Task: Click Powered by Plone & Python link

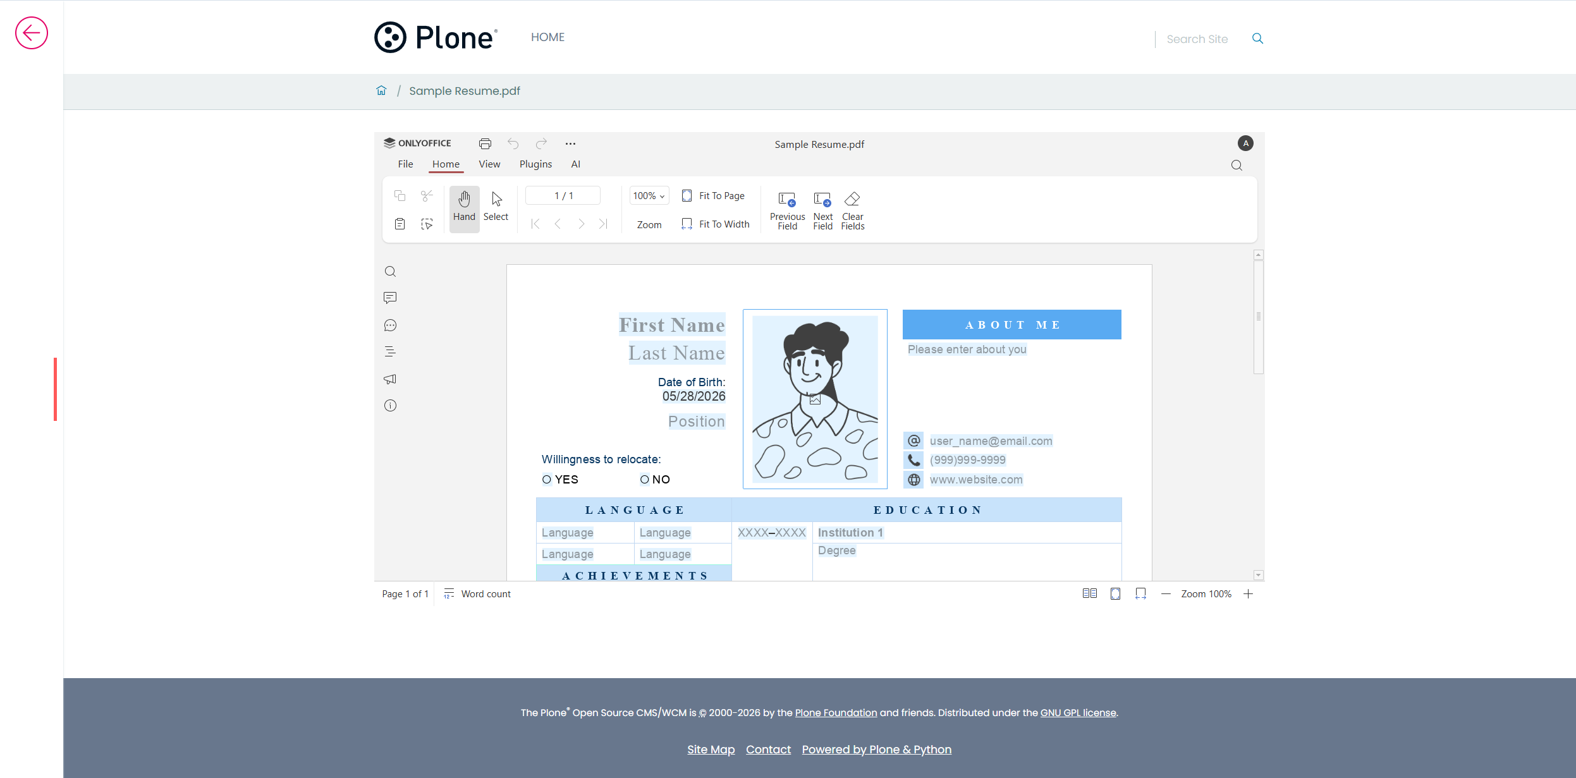Action: click(876, 750)
